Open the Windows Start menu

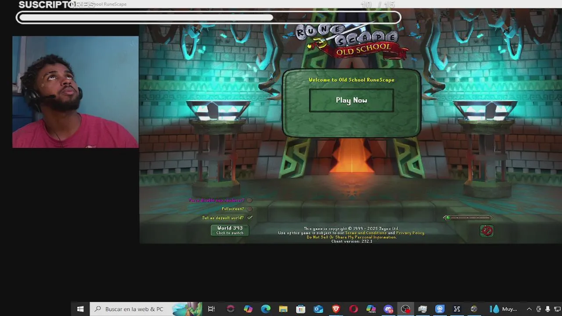click(x=80, y=309)
